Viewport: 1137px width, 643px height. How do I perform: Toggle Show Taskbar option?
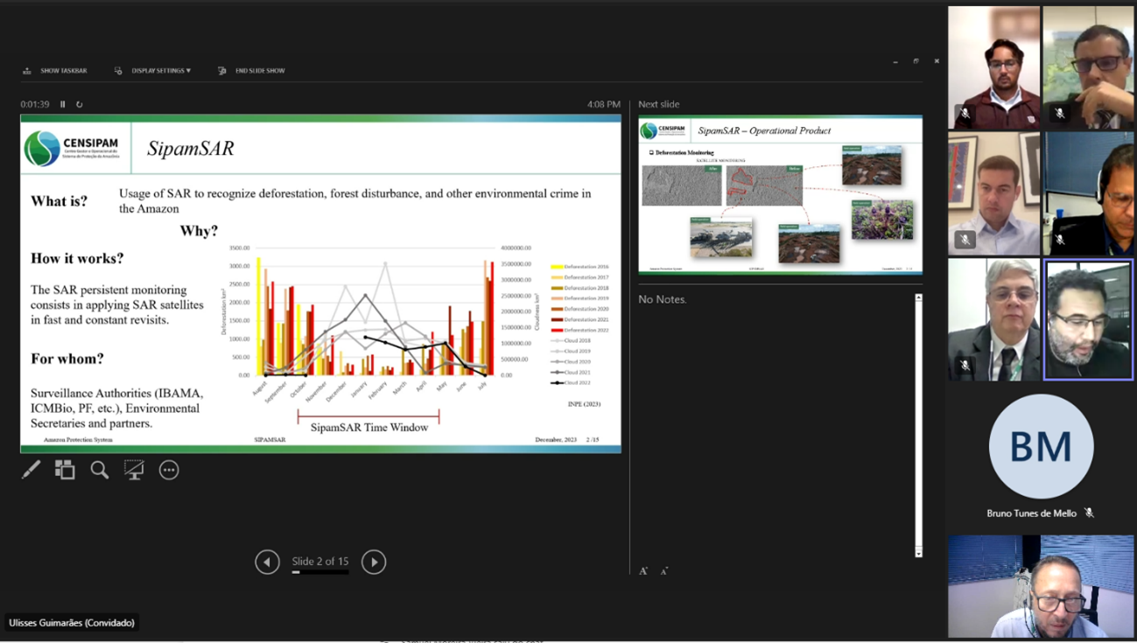coord(55,71)
